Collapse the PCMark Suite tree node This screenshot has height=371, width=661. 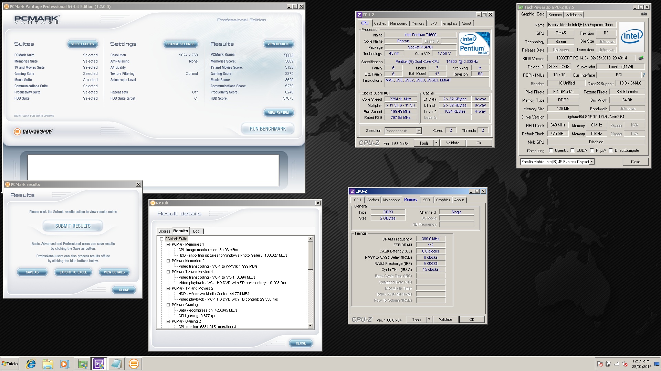[161, 239]
